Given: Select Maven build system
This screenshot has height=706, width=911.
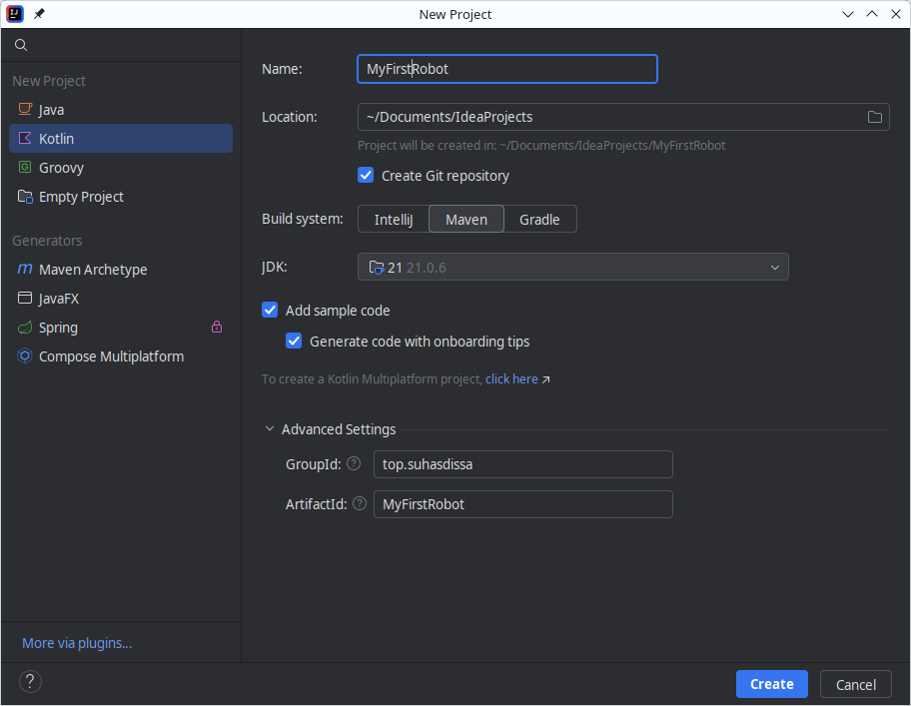Looking at the screenshot, I should [465, 219].
